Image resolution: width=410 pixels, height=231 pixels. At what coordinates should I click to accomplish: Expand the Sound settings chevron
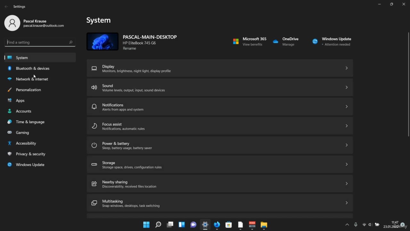(346, 87)
